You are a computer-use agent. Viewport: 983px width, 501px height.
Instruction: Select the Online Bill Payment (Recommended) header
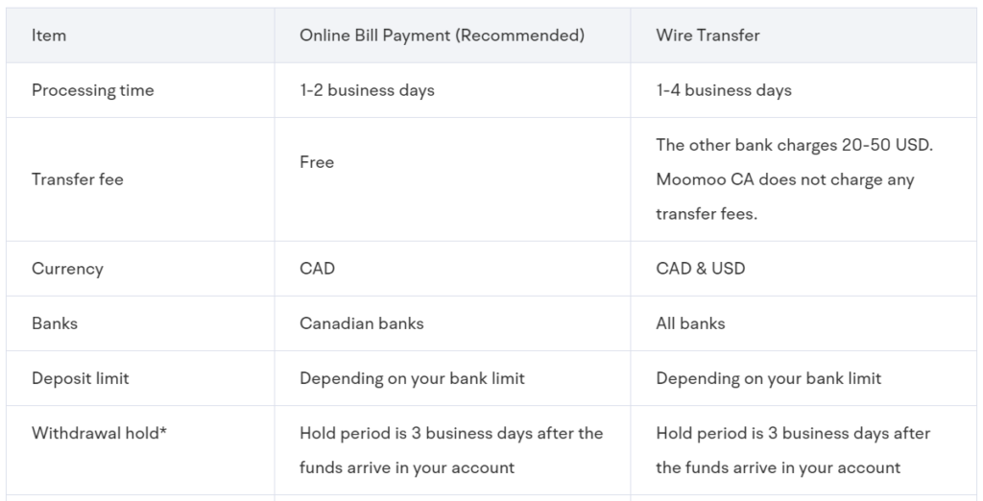(x=442, y=36)
